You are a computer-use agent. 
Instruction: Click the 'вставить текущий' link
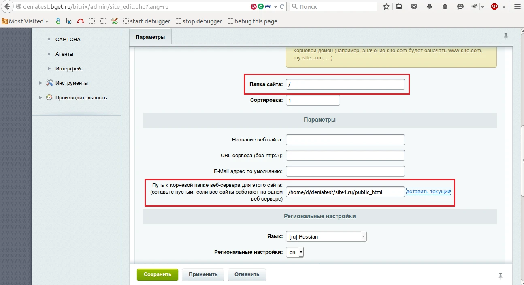click(428, 192)
